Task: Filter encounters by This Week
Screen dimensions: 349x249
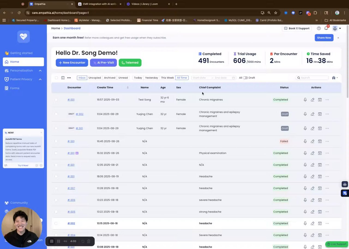Action: (x=167, y=78)
